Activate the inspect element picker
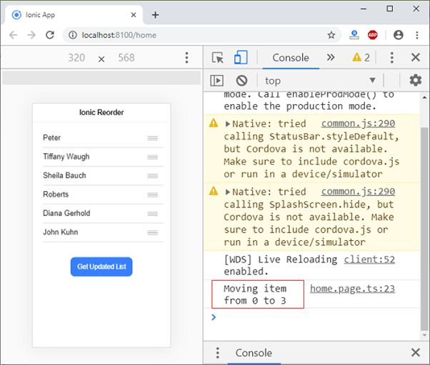This screenshot has width=430, height=365. click(217, 58)
